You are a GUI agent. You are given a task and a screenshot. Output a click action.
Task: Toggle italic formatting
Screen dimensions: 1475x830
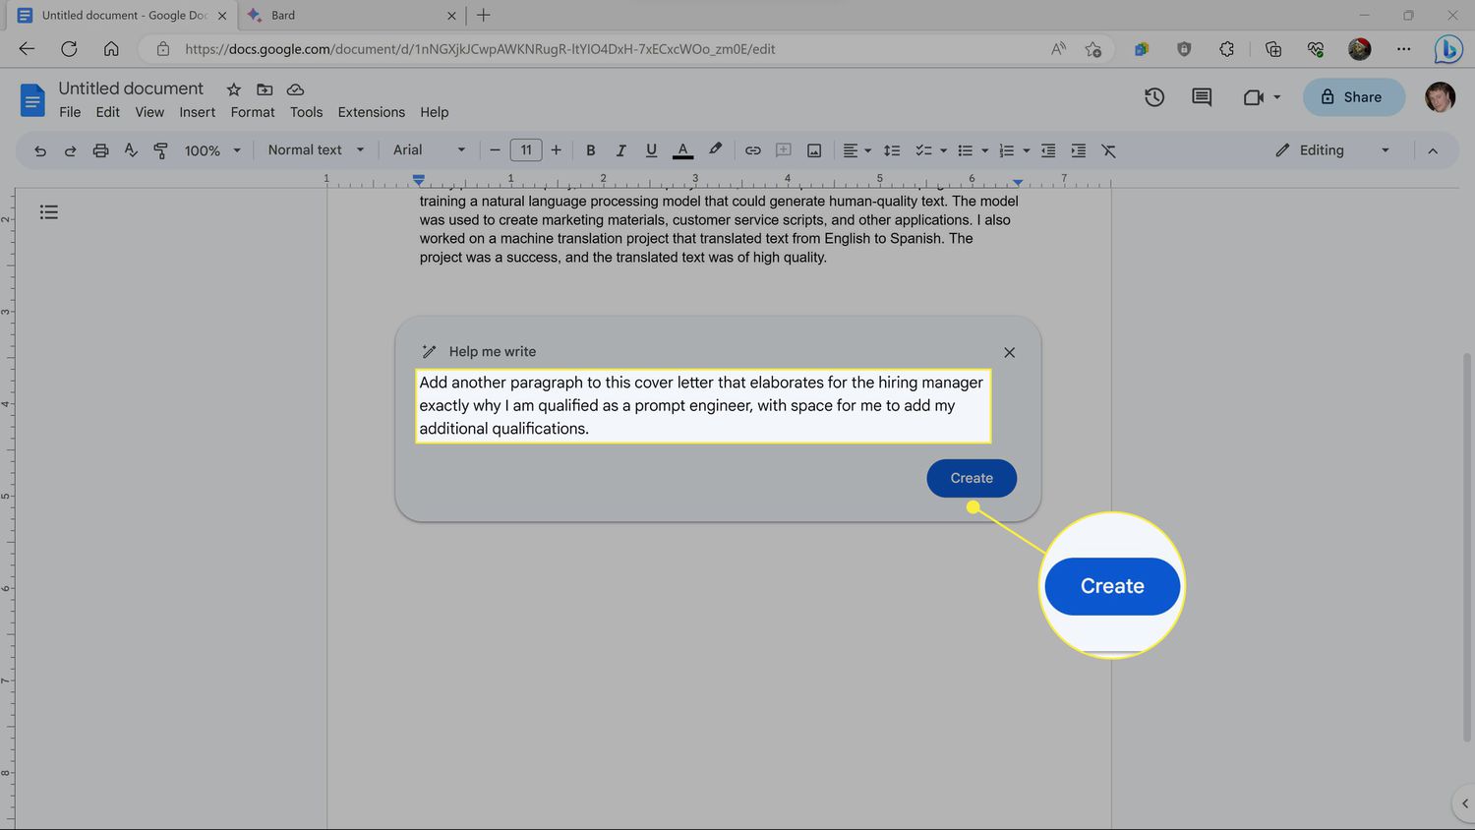point(620,150)
